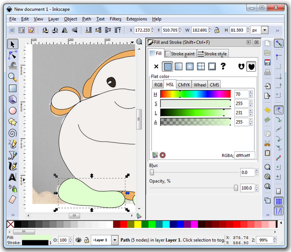Choose Radial gradient fill type
The height and width of the screenshot is (252, 291).
click(190, 66)
